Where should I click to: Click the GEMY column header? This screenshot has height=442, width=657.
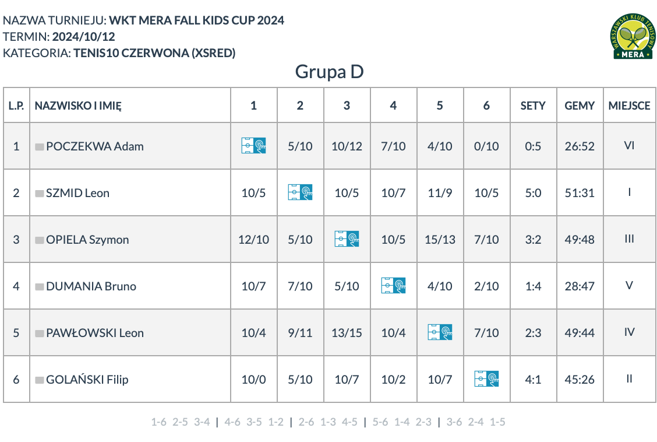click(x=580, y=106)
